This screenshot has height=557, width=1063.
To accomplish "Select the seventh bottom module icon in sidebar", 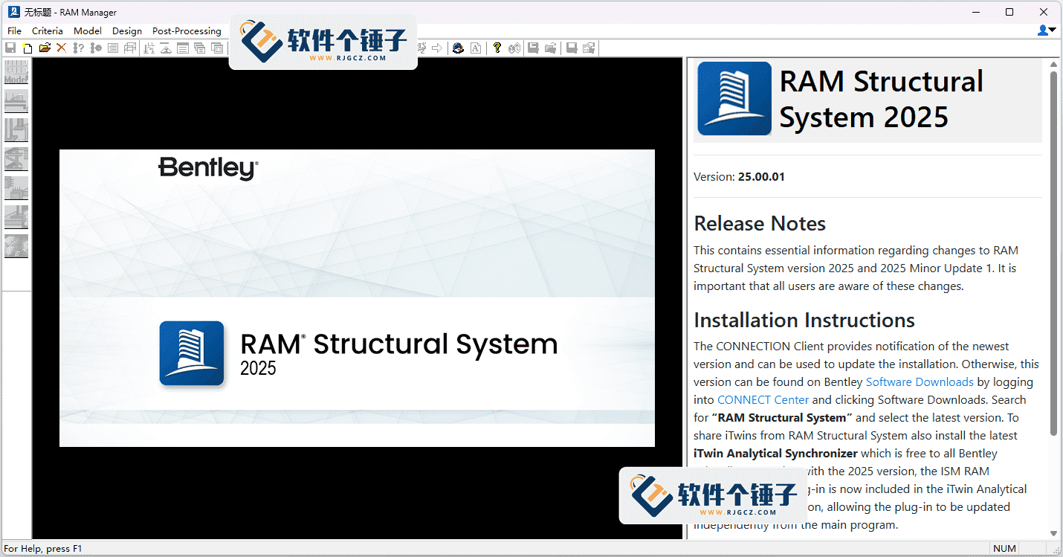I will (x=16, y=246).
